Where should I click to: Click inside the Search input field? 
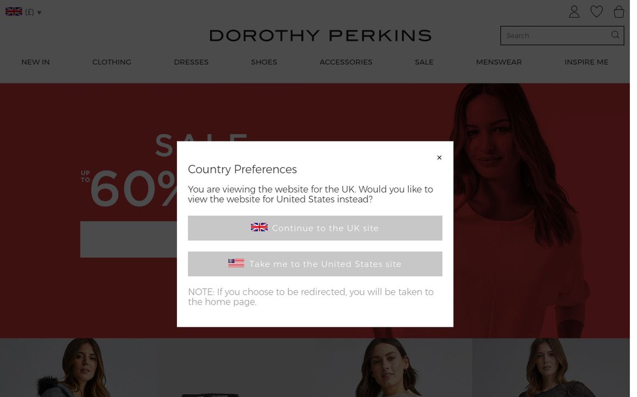(555, 35)
